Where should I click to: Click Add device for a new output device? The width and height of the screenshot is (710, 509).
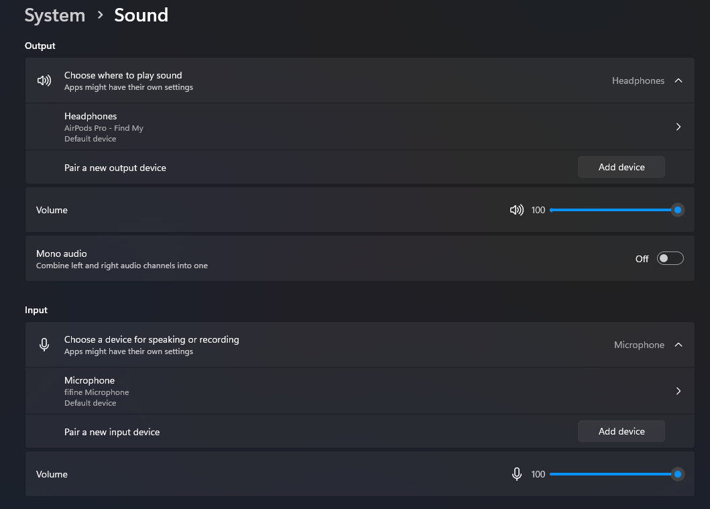coord(621,167)
